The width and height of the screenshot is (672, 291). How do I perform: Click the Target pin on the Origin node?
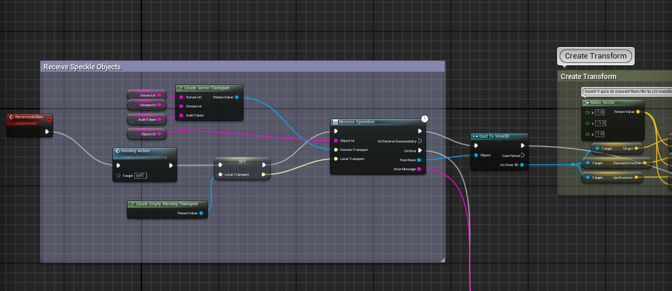click(597, 149)
